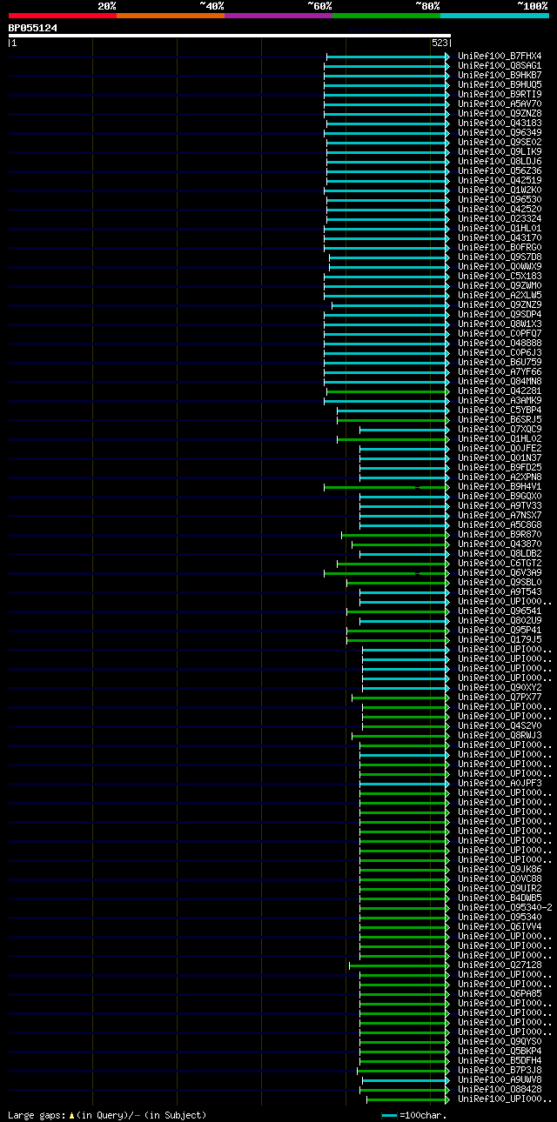Select the UniRef100_Q43183 label

point(500,123)
